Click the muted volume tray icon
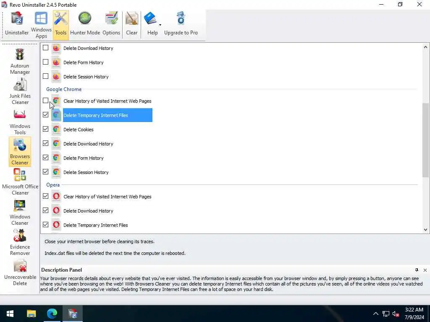The image size is (430, 322). click(396, 314)
